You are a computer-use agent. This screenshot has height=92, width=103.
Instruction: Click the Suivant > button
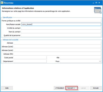click(71, 88)
